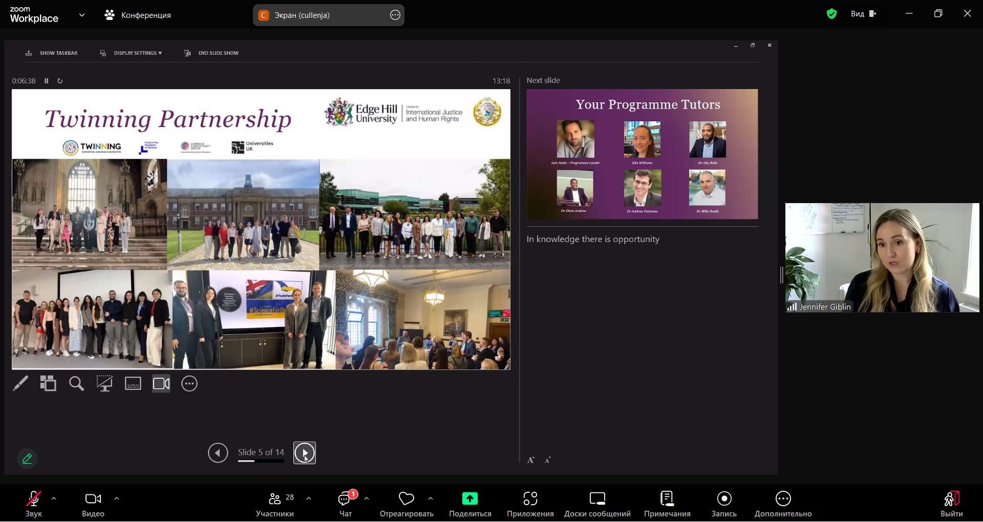Select the pen and laser pointer tool
Screen dimensions: 983x522
(x=20, y=383)
